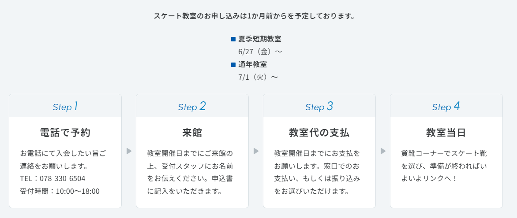The width and height of the screenshot is (517, 218).
Task: Click the 受付時間：10:00～18:00 text
Action: (x=60, y=191)
